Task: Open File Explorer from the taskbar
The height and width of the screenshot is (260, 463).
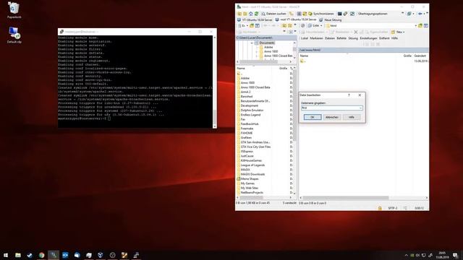Action: 18,255
